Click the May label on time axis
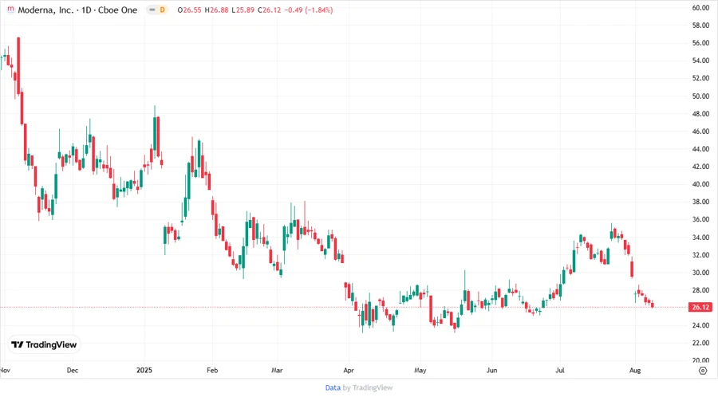 [420, 370]
